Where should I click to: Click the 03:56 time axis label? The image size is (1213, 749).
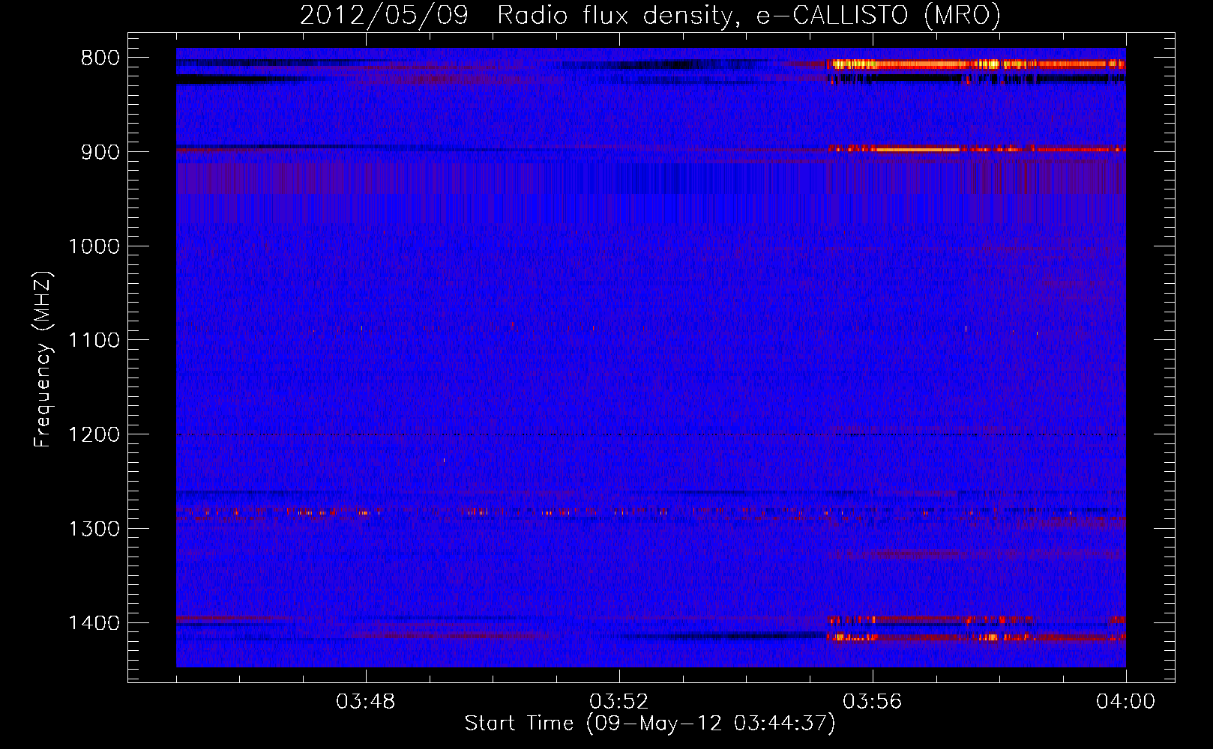point(873,702)
